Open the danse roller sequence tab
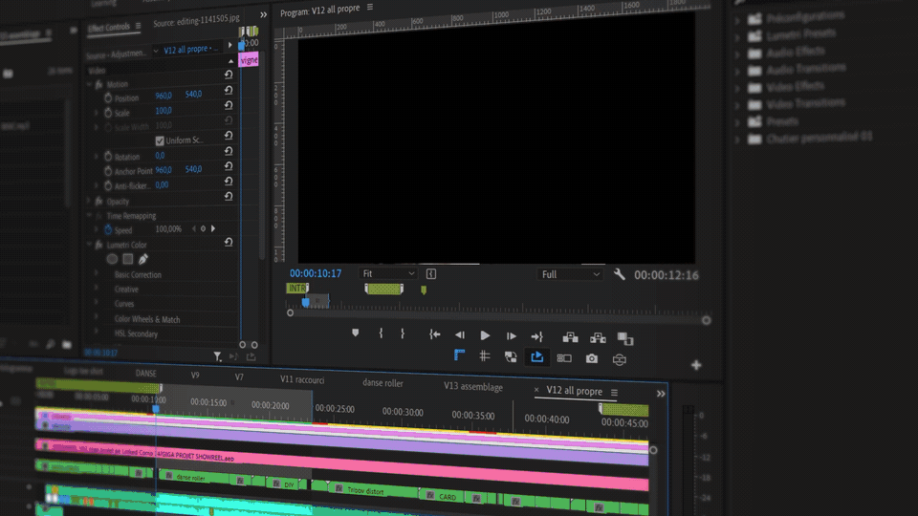The image size is (918, 516). (382, 382)
